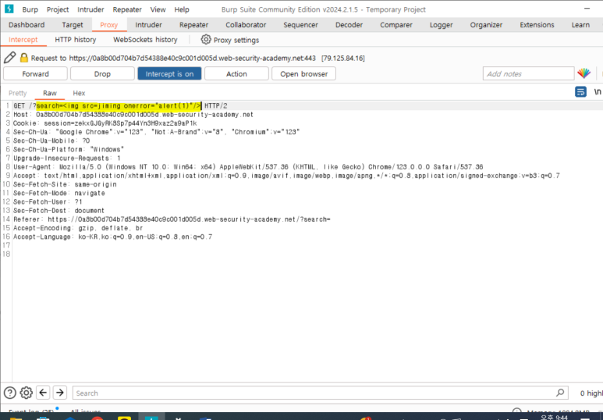Switch to the Dashboard tab

click(x=27, y=25)
